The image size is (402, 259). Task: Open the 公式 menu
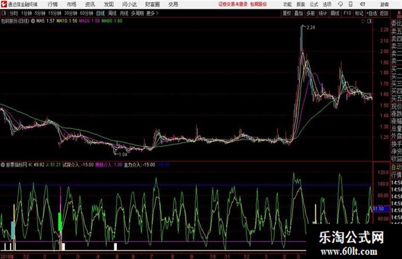(x=314, y=4)
